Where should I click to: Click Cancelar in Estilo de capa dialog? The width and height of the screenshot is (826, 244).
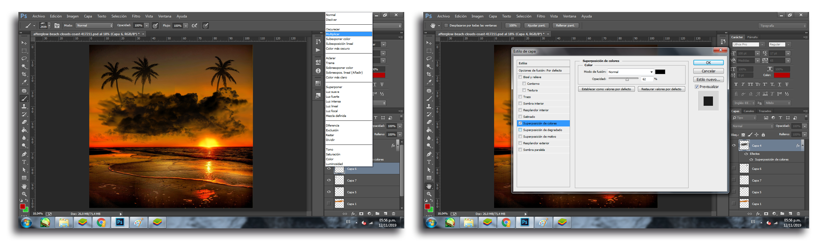(708, 71)
